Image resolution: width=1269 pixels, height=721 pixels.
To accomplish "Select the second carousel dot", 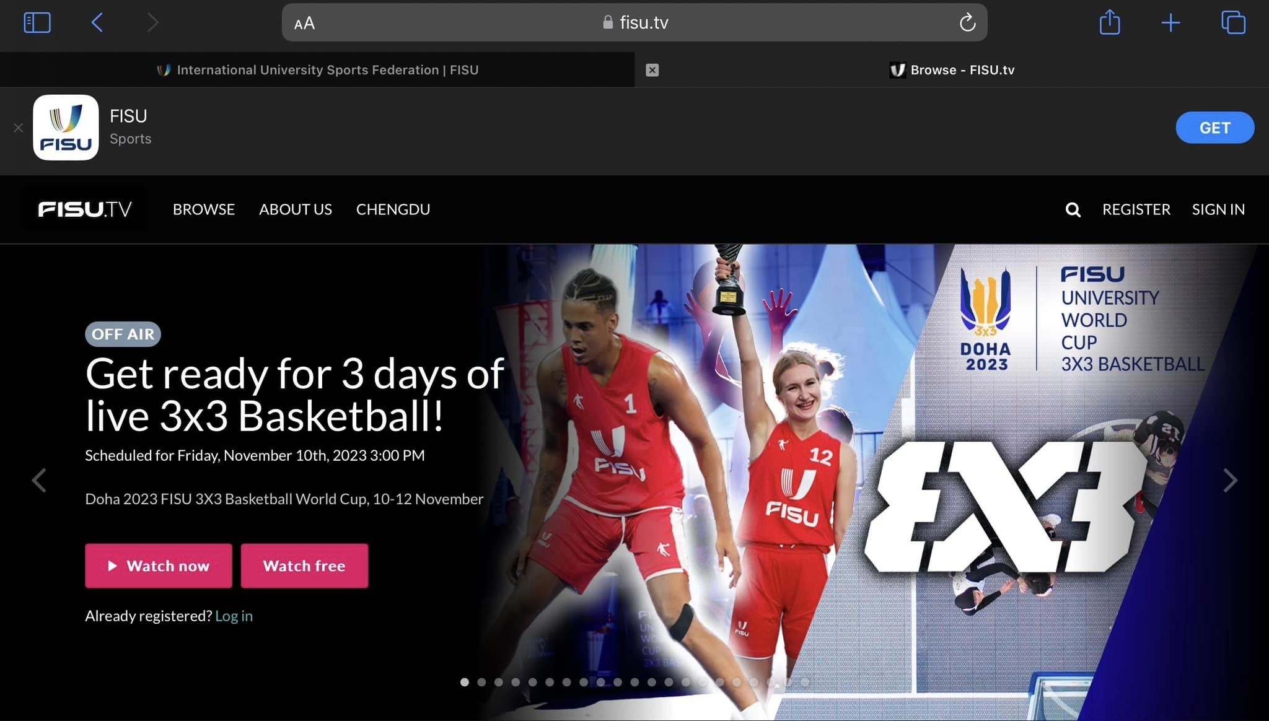I will point(481,682).
